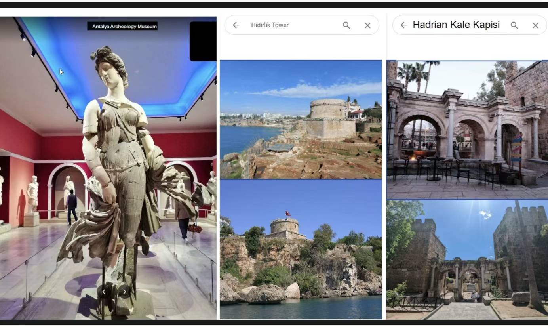
Task: Click search magnifier in Hidirlik Tower bar
Action: click(x=346, y=25)
